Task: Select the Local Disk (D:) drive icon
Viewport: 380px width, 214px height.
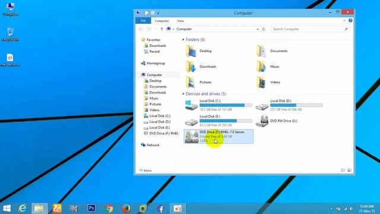Action: (262, 106)
